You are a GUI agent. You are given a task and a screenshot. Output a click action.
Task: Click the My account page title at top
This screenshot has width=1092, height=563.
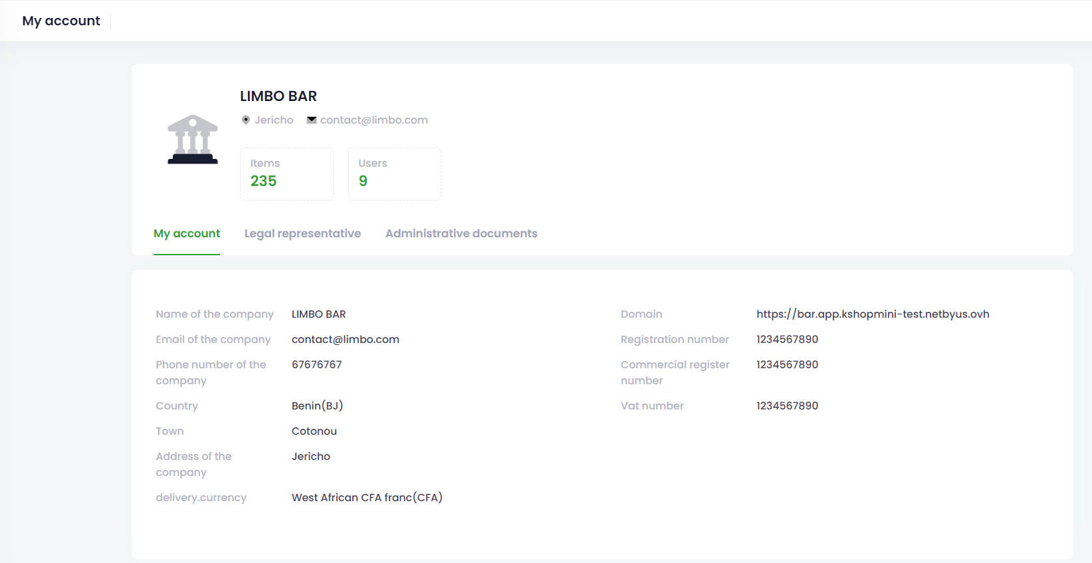(x=61, y=21)
